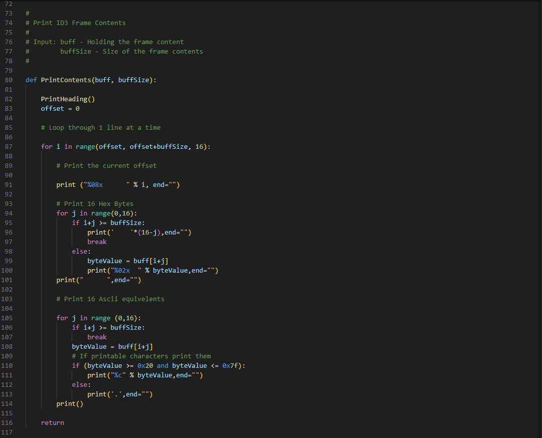Click the comment Print ID3 Frame Contents

(75, 23)
